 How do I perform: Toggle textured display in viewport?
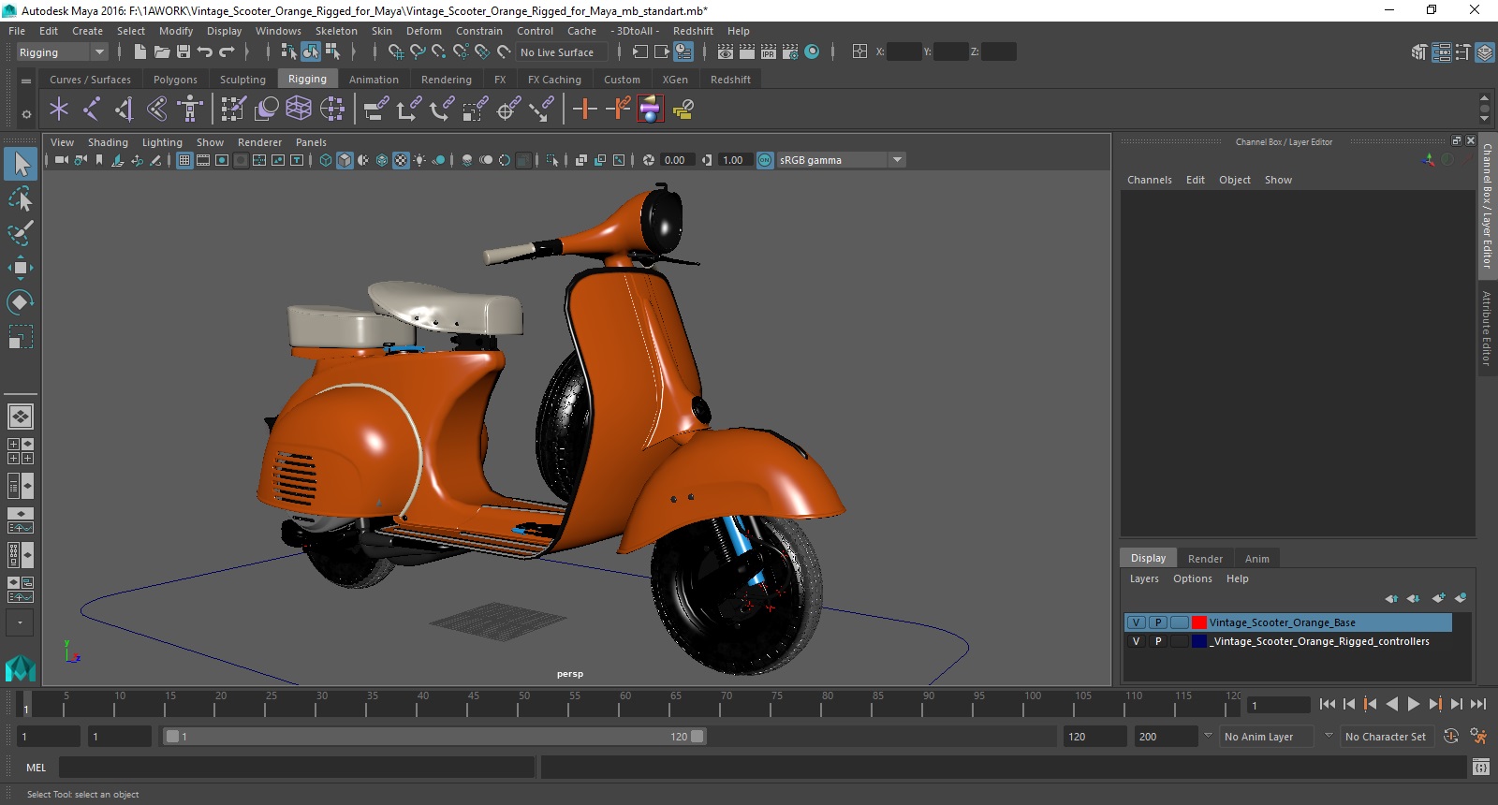(x=401, y=160)
